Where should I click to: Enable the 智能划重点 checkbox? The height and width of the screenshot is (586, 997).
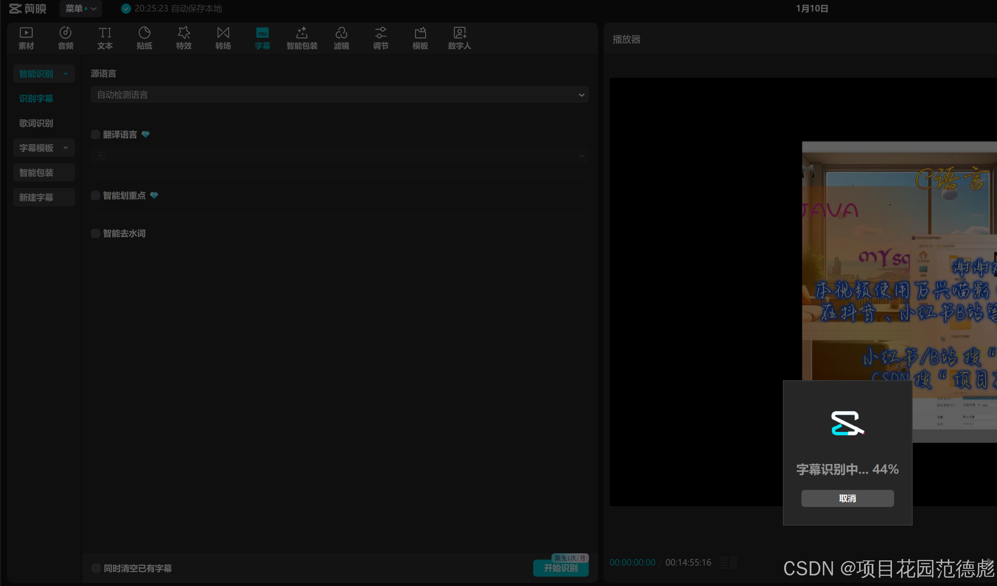pyautogui.click(x=95, y=195)
